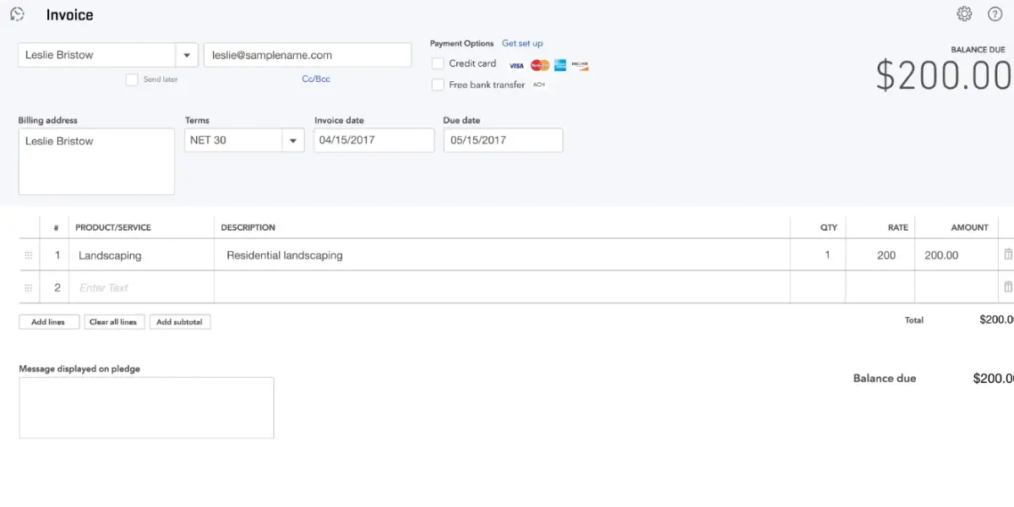The height and width of the screenshot is (507, 1014).
Task: Click the description cell in row 2
Action: [x=502, y=287]
